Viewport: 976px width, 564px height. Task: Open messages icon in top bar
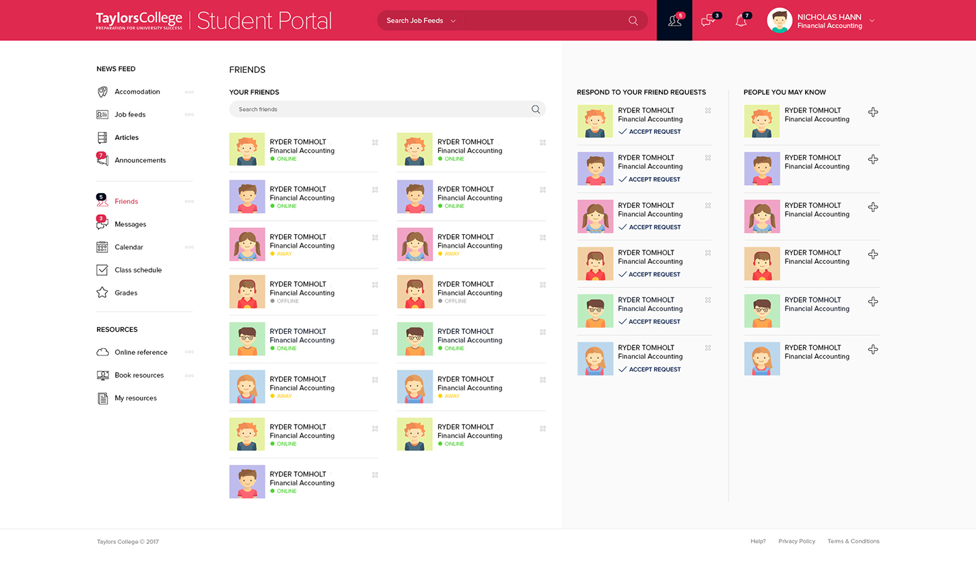(707, 21)
